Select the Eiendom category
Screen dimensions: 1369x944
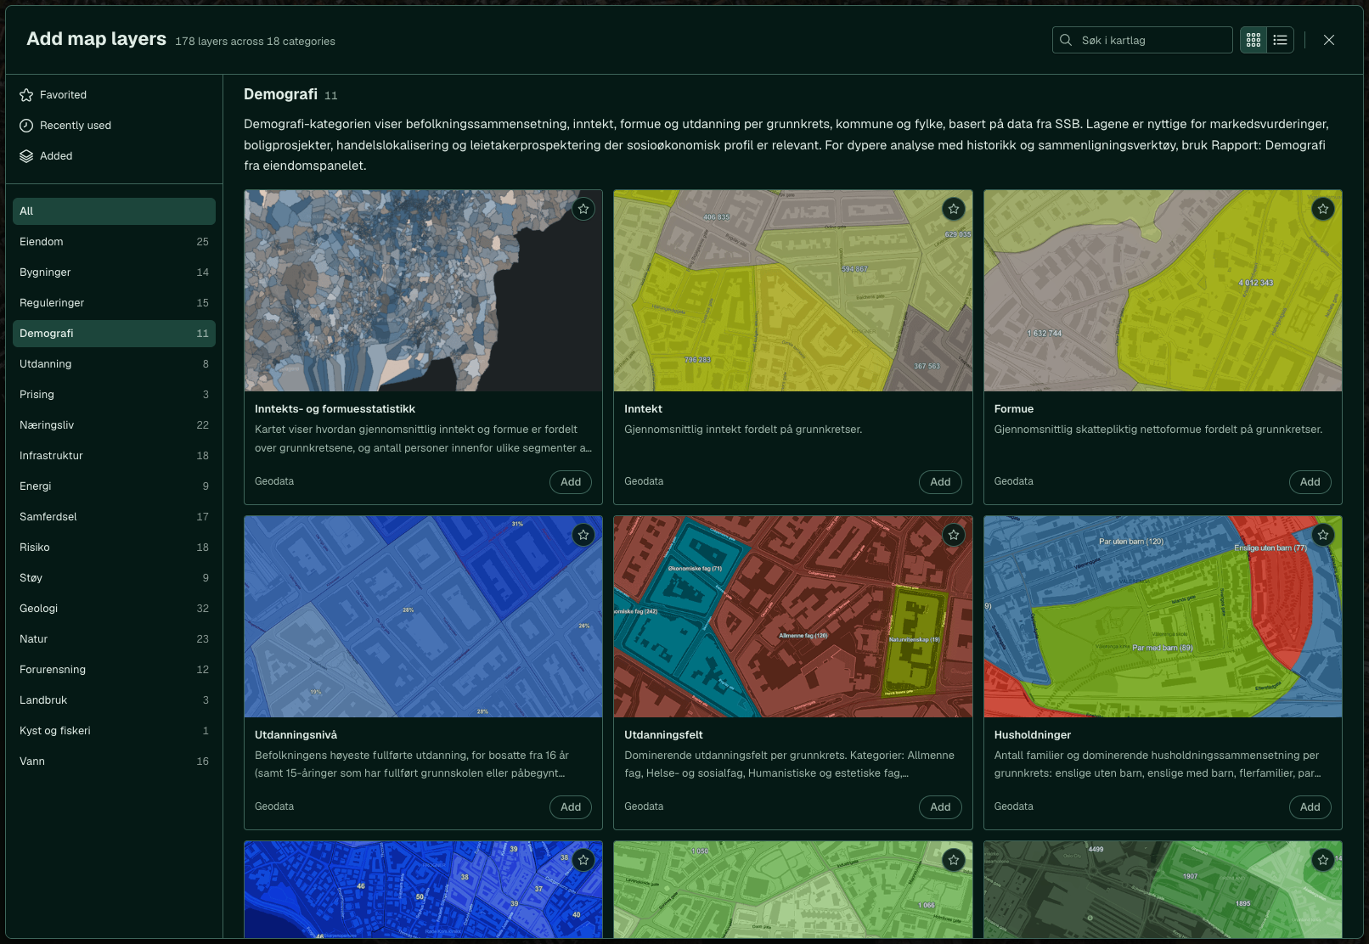(114, 242)
